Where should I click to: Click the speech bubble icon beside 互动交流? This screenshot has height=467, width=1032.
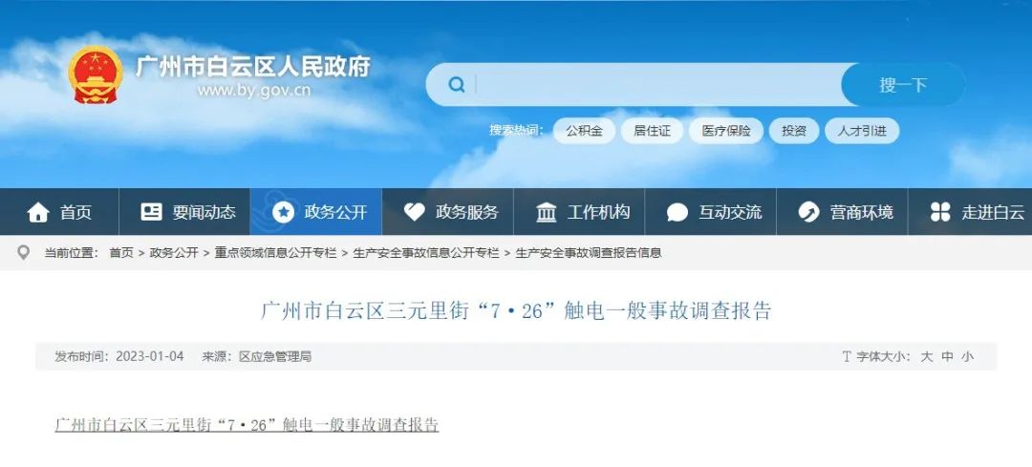pos(677,212)
